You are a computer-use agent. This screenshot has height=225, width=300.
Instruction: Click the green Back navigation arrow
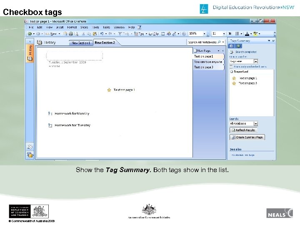30,34
